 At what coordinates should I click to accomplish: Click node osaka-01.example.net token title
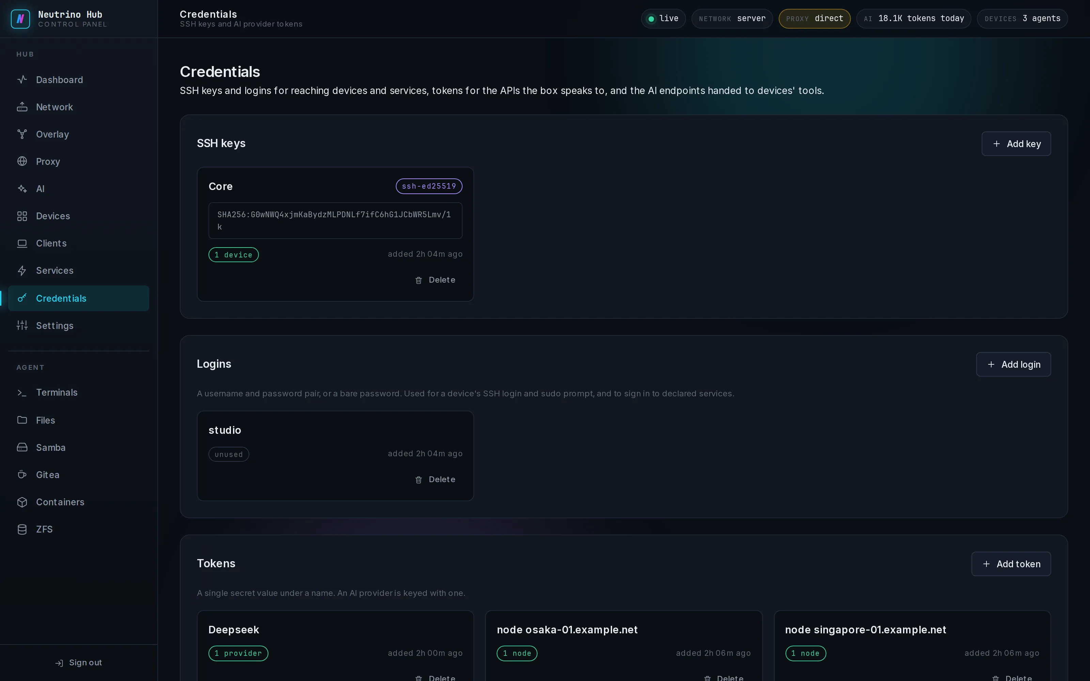[567, 630]
